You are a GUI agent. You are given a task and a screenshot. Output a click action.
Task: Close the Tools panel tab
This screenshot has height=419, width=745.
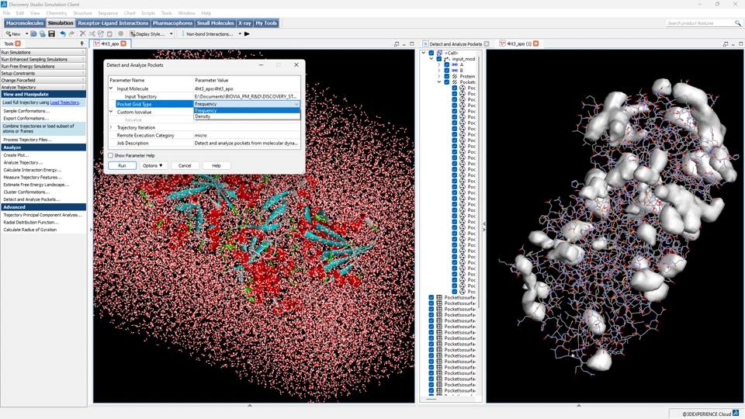[x=18, y=43]
